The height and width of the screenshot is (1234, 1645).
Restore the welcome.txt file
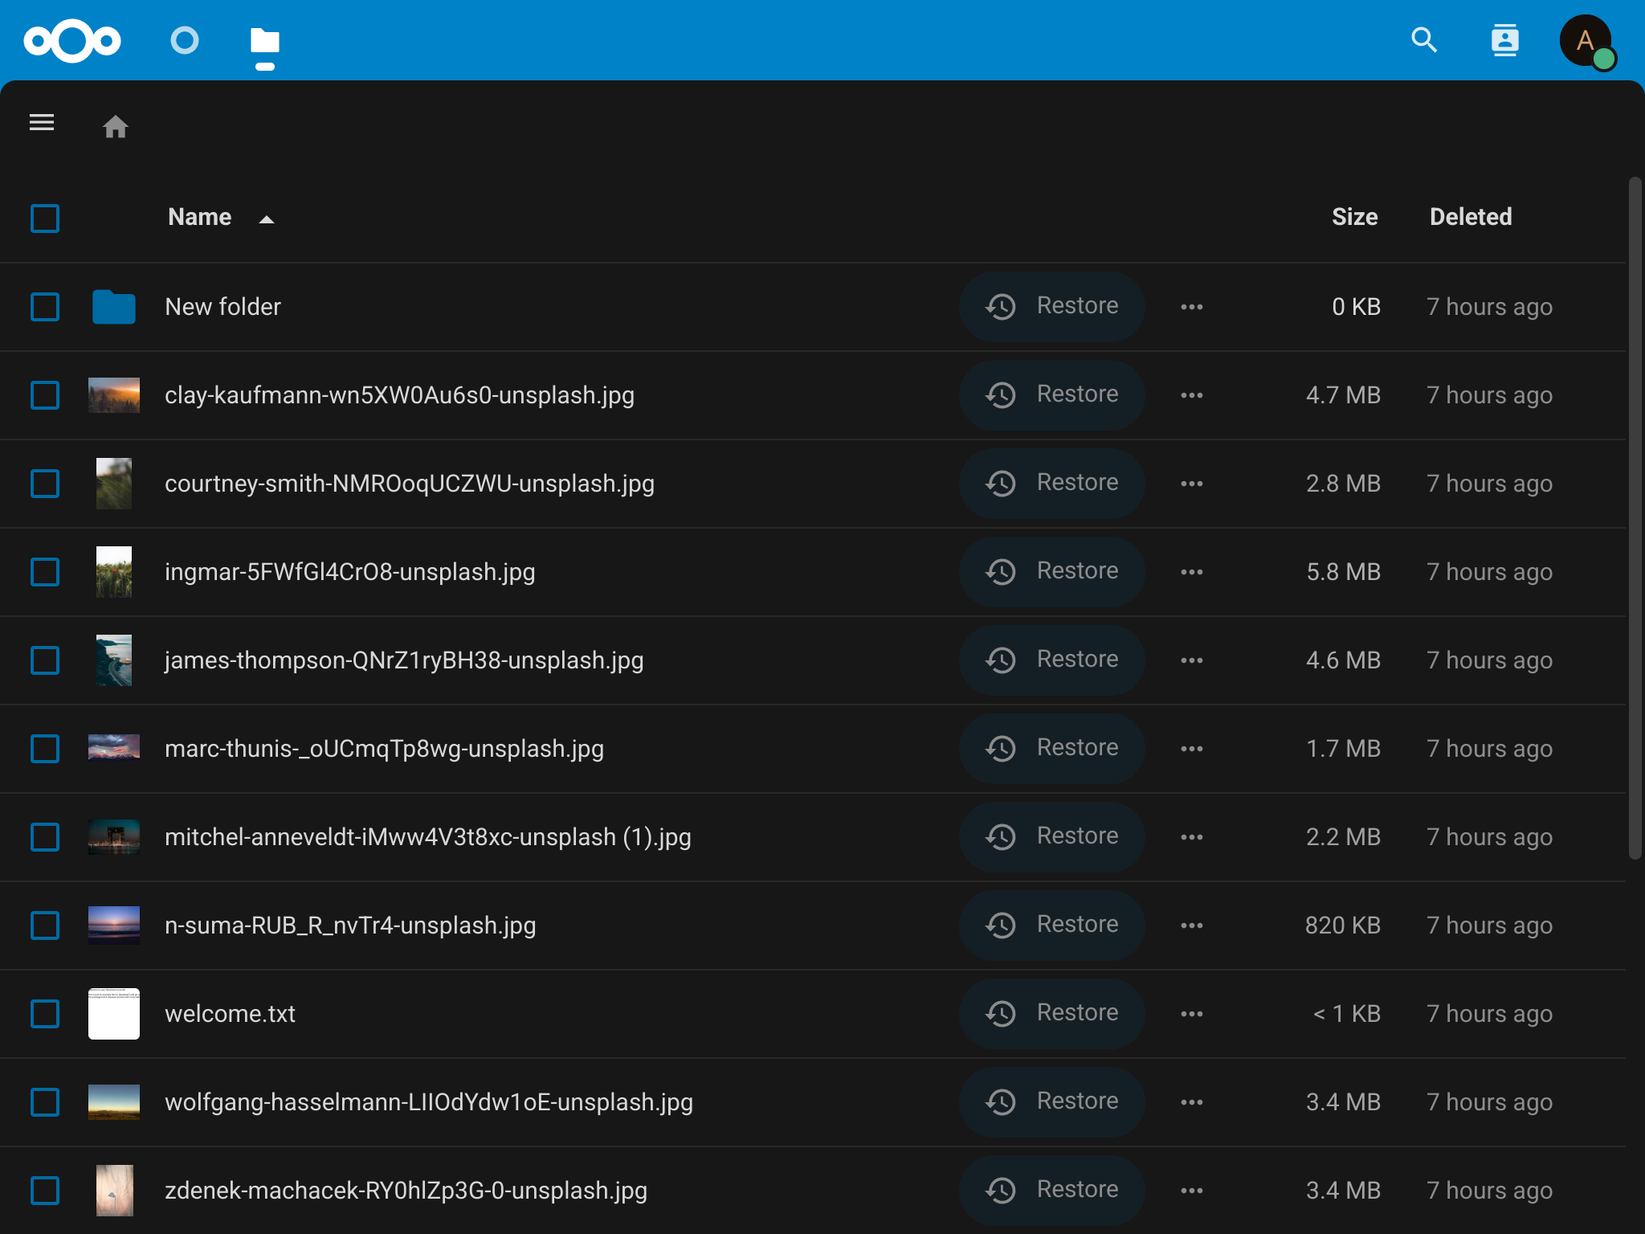[1051, 1014]
